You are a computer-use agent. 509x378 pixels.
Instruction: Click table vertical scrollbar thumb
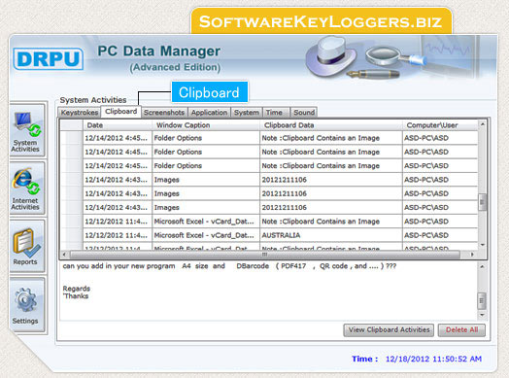coord(483,202)
